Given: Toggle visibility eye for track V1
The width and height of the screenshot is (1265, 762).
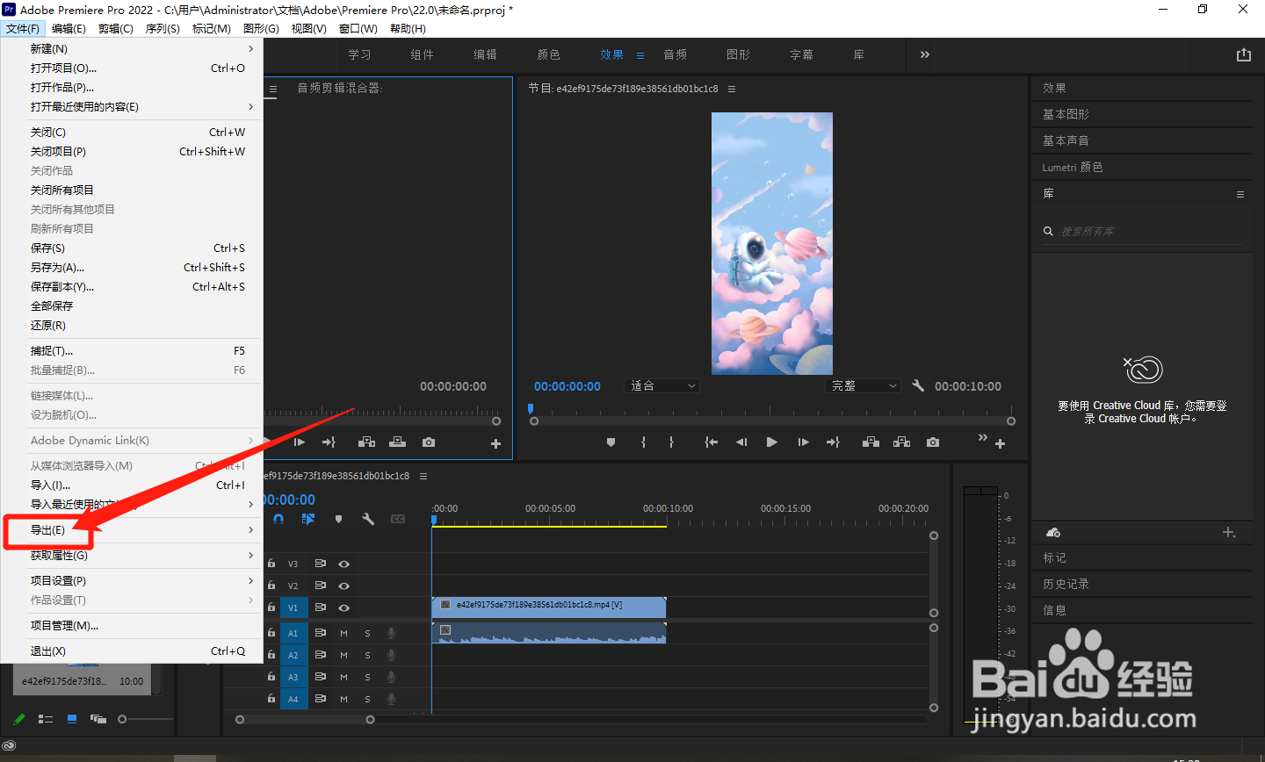Looking at the screenshot, I should coord(344,607).
